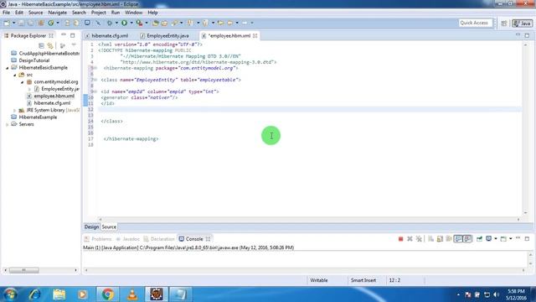
Task: Collapse the hibernate-mapping element fold marker
Action: click(x=95, y=68)
